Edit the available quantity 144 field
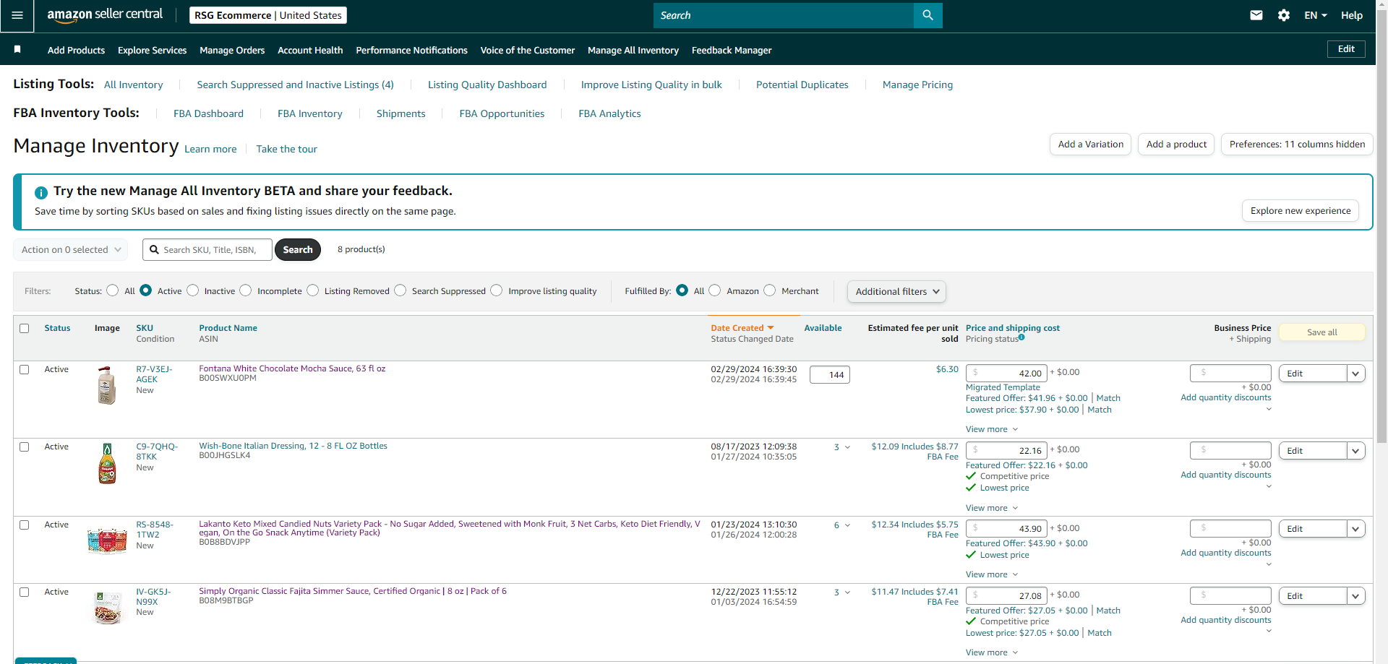The width and height of the screenshot is (1388, 664). (x=830, y=374)
